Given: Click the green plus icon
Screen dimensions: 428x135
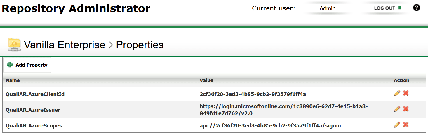Looking at the screenshot, I should (x=10, y=65).
